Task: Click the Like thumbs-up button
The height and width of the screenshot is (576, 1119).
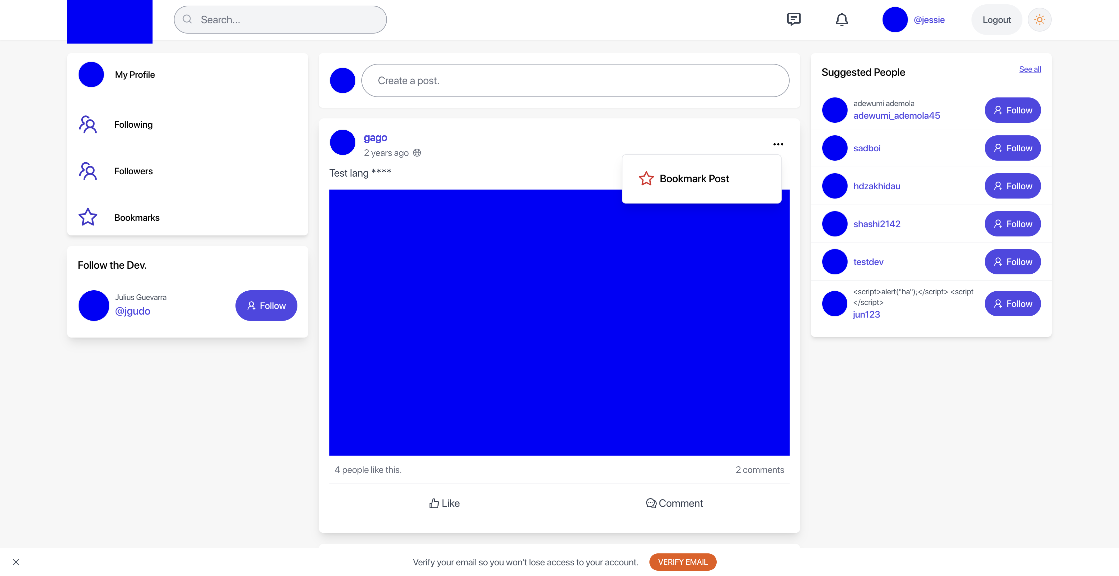Action: coord(444,503)
